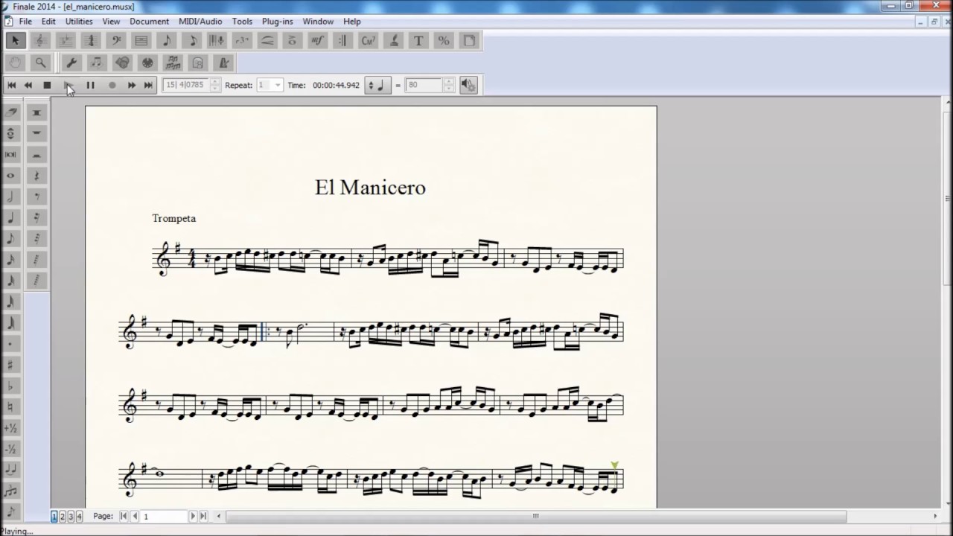This screenshot has height=536, width=953.
Task: Select the Special Tools wrench icon
Action: [x=71, y=63]
